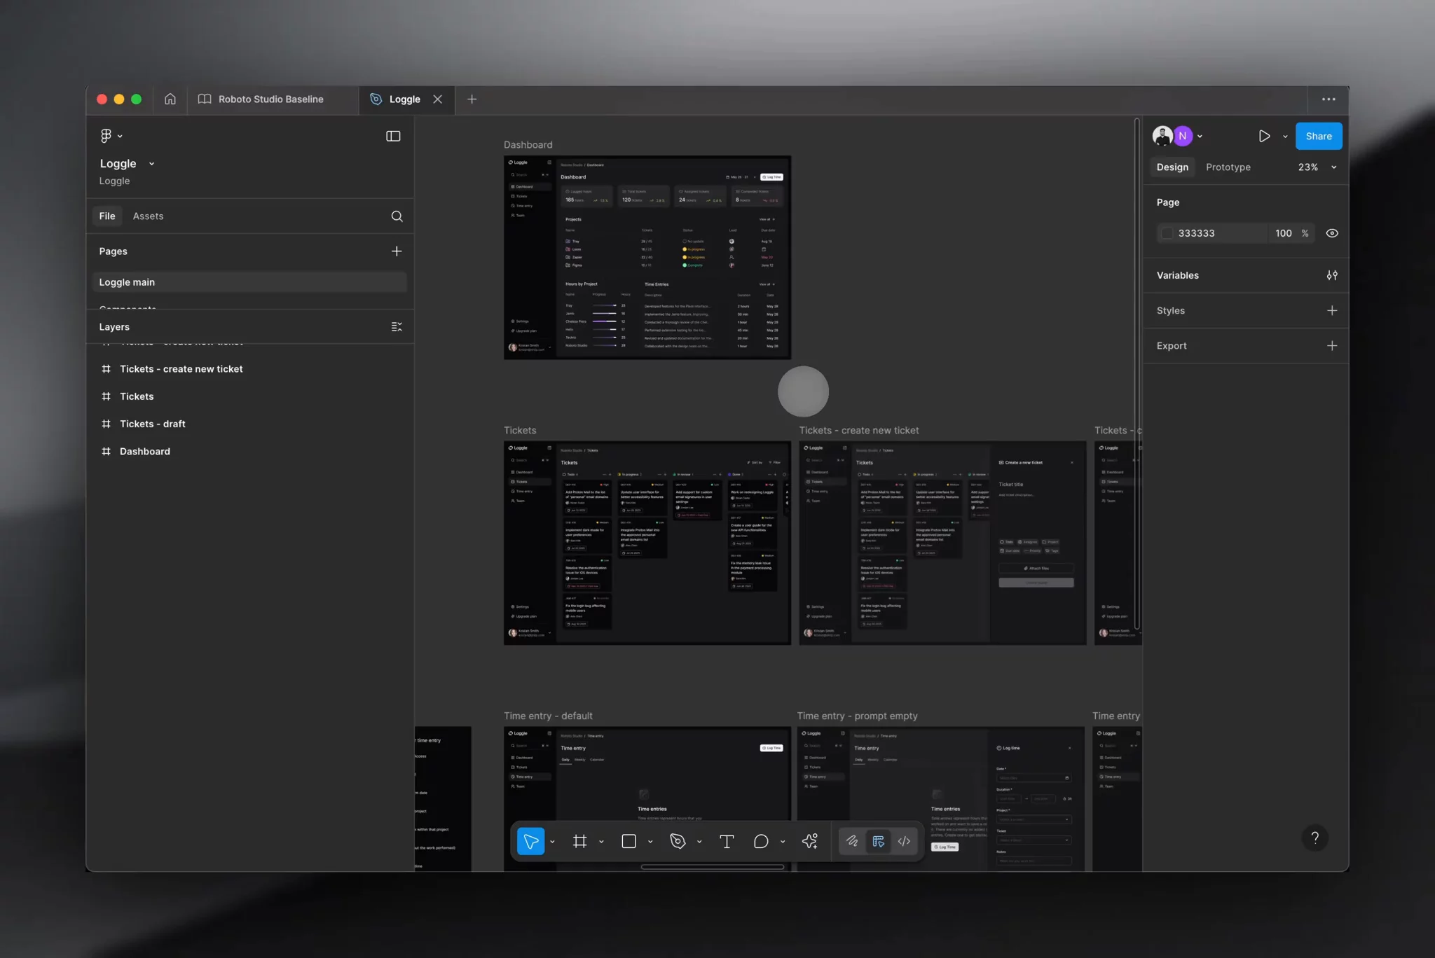Switch to the File tab

[x=107, y=216]
